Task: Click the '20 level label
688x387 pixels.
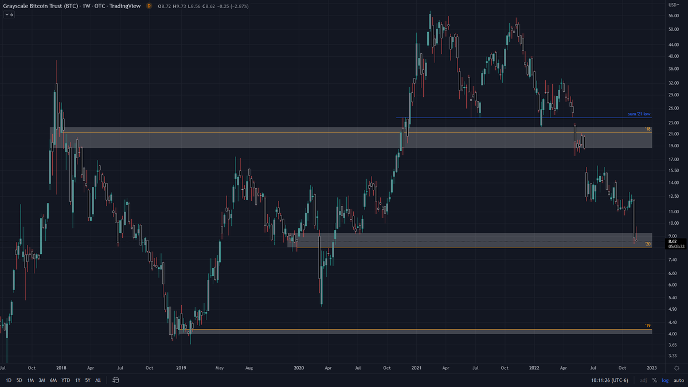Action: tap(648, 244)
